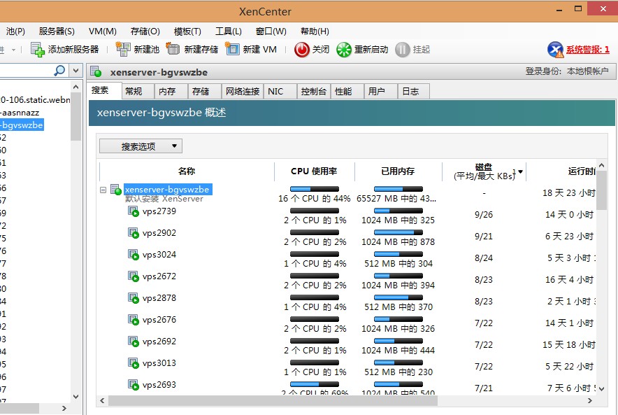
Task: Switch to the Users (用户) tab
Action: pyautogui.click(x=381, y=92)
